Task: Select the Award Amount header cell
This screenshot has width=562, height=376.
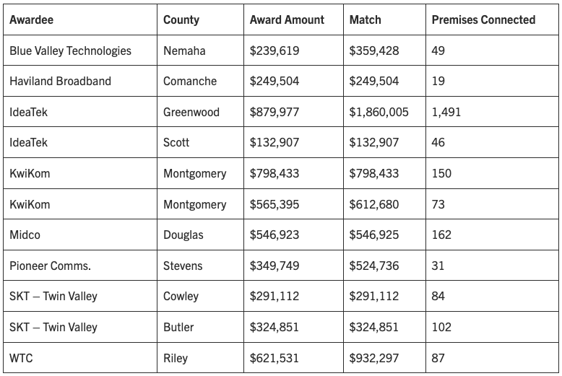Action: pyautogui.click(x=287, y=20)
